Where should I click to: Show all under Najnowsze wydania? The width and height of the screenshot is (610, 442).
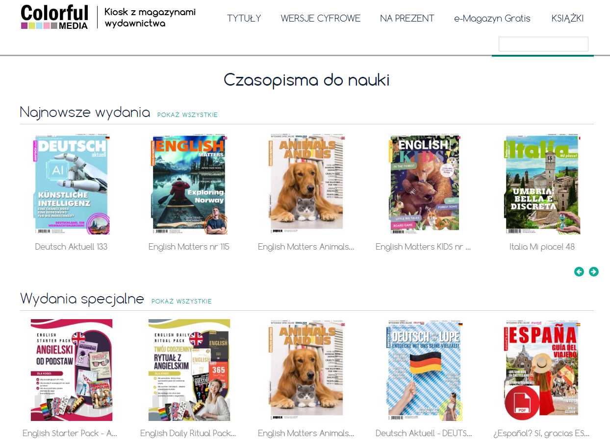pyautogui.click(x=187, y=115)
